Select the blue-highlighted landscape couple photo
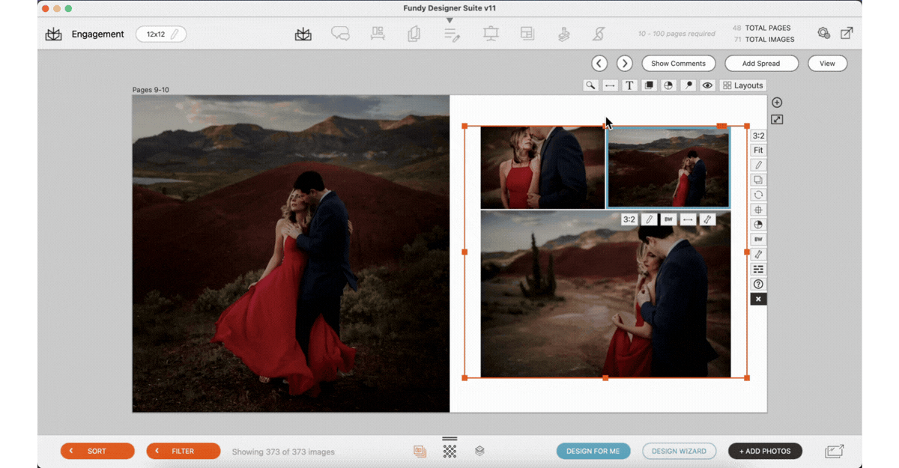 [x=668, y=167]
